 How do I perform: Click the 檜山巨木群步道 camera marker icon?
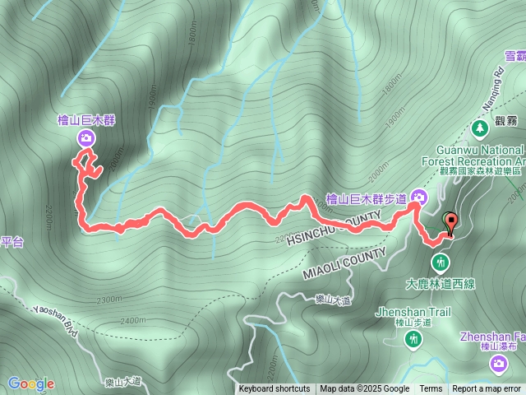pyautogui.click(x=418, y=196)
